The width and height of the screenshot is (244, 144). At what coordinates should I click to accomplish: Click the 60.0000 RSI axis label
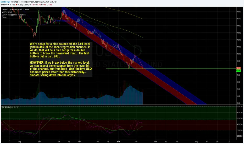coord(240,112)
